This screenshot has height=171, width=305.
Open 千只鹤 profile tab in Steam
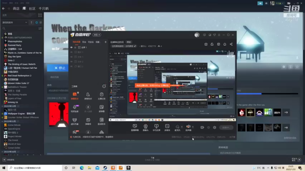pyautogui.click(x=43, y=8)
